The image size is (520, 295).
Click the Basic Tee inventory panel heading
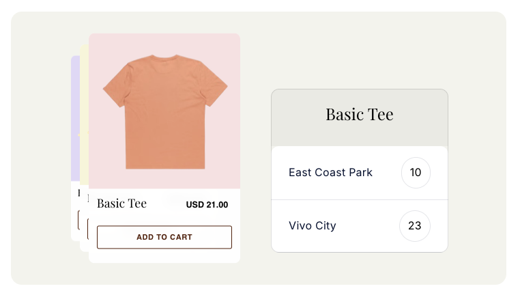(359, 115)
